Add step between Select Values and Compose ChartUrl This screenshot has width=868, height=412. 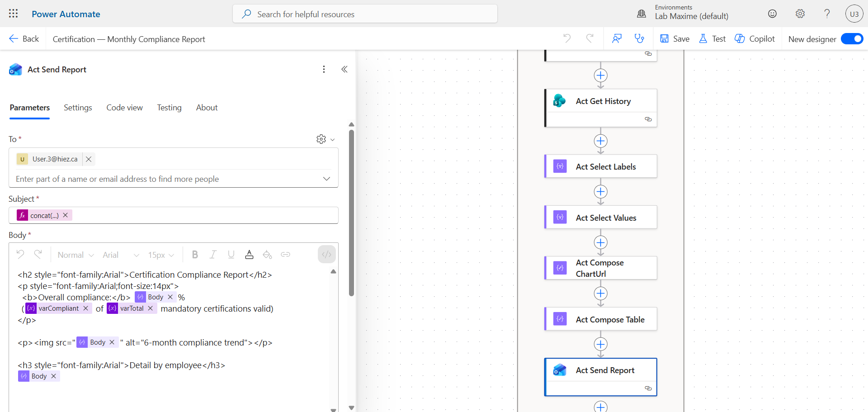[600, 242]
